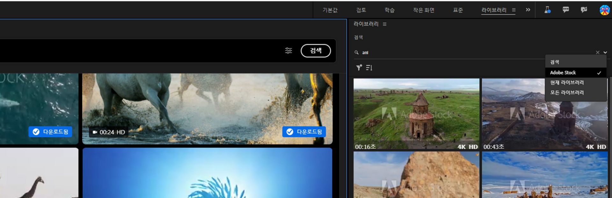
Task: Select the 라이브러리 workspace tab
Action: tap(494, 10)
